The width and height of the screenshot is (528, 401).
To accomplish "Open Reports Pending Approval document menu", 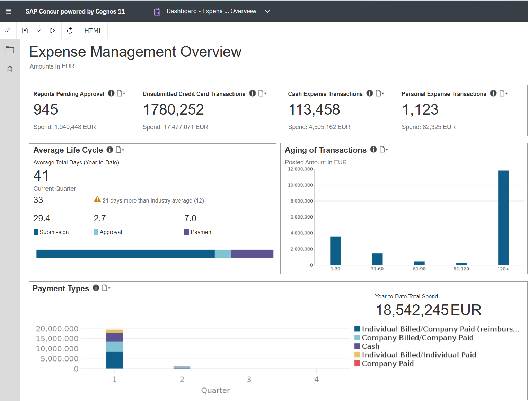I will (x=121, y=93).
